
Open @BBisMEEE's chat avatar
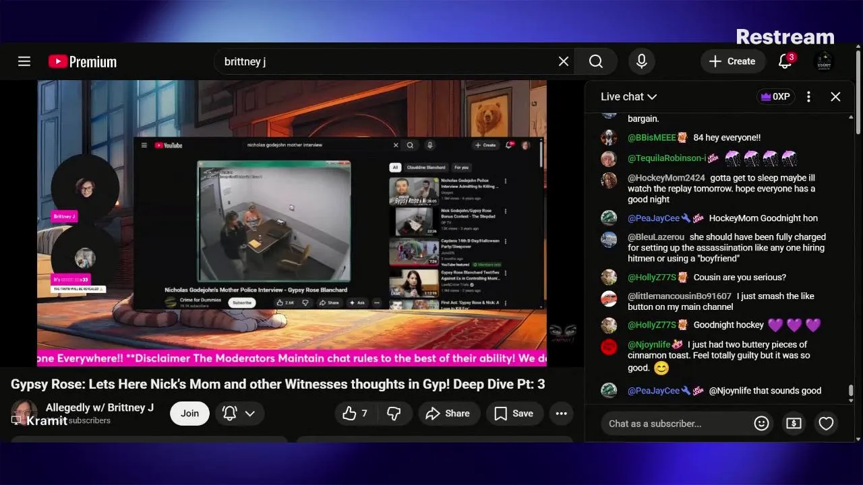click(609, 137)
